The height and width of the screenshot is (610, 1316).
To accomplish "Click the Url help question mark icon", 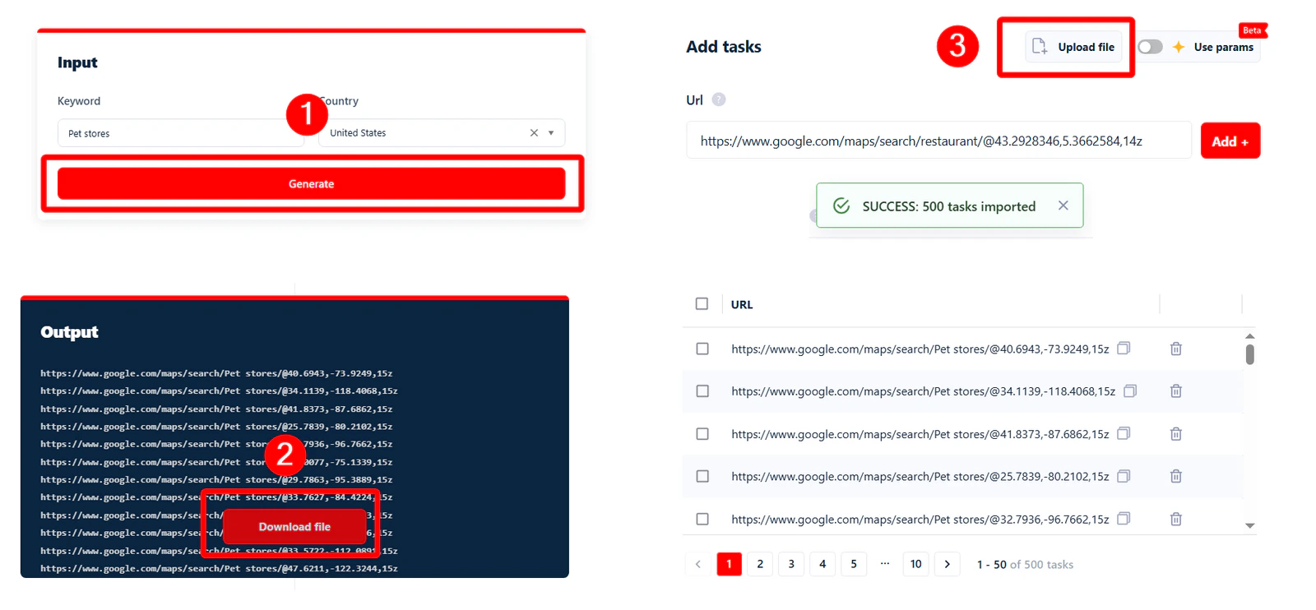I will (719, 99).
